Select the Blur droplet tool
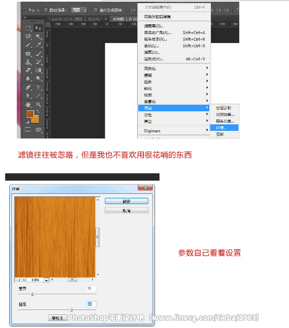The height and width of the screenshot is (328, 289). point(28,78)
